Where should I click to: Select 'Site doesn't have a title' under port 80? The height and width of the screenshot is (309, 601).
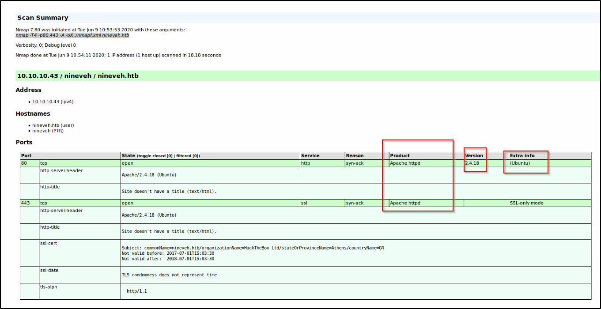pyautogui.click(x=169, y=192)
